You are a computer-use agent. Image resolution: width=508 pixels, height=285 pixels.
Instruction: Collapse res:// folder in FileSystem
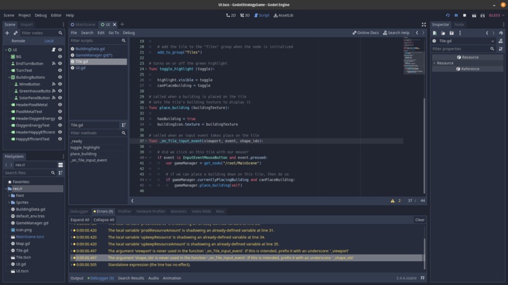(x=6, y=189)
